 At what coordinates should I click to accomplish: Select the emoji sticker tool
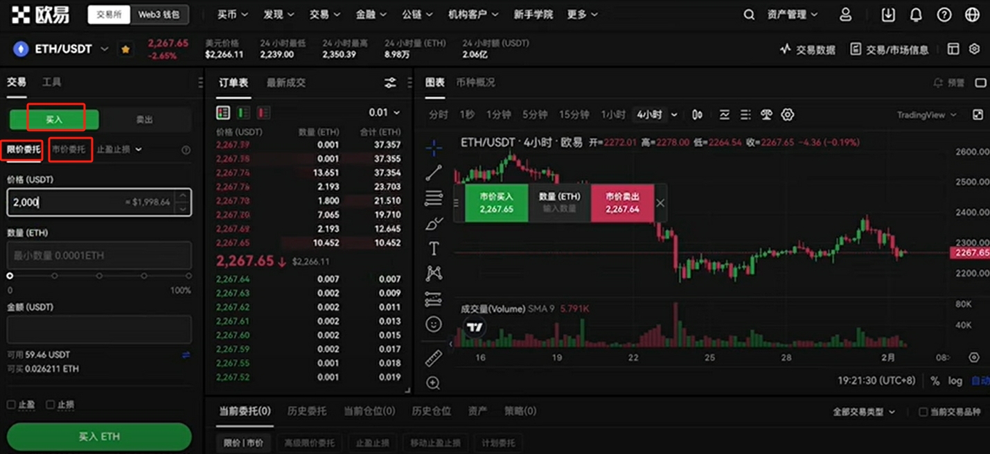click(x=434, y=324)
